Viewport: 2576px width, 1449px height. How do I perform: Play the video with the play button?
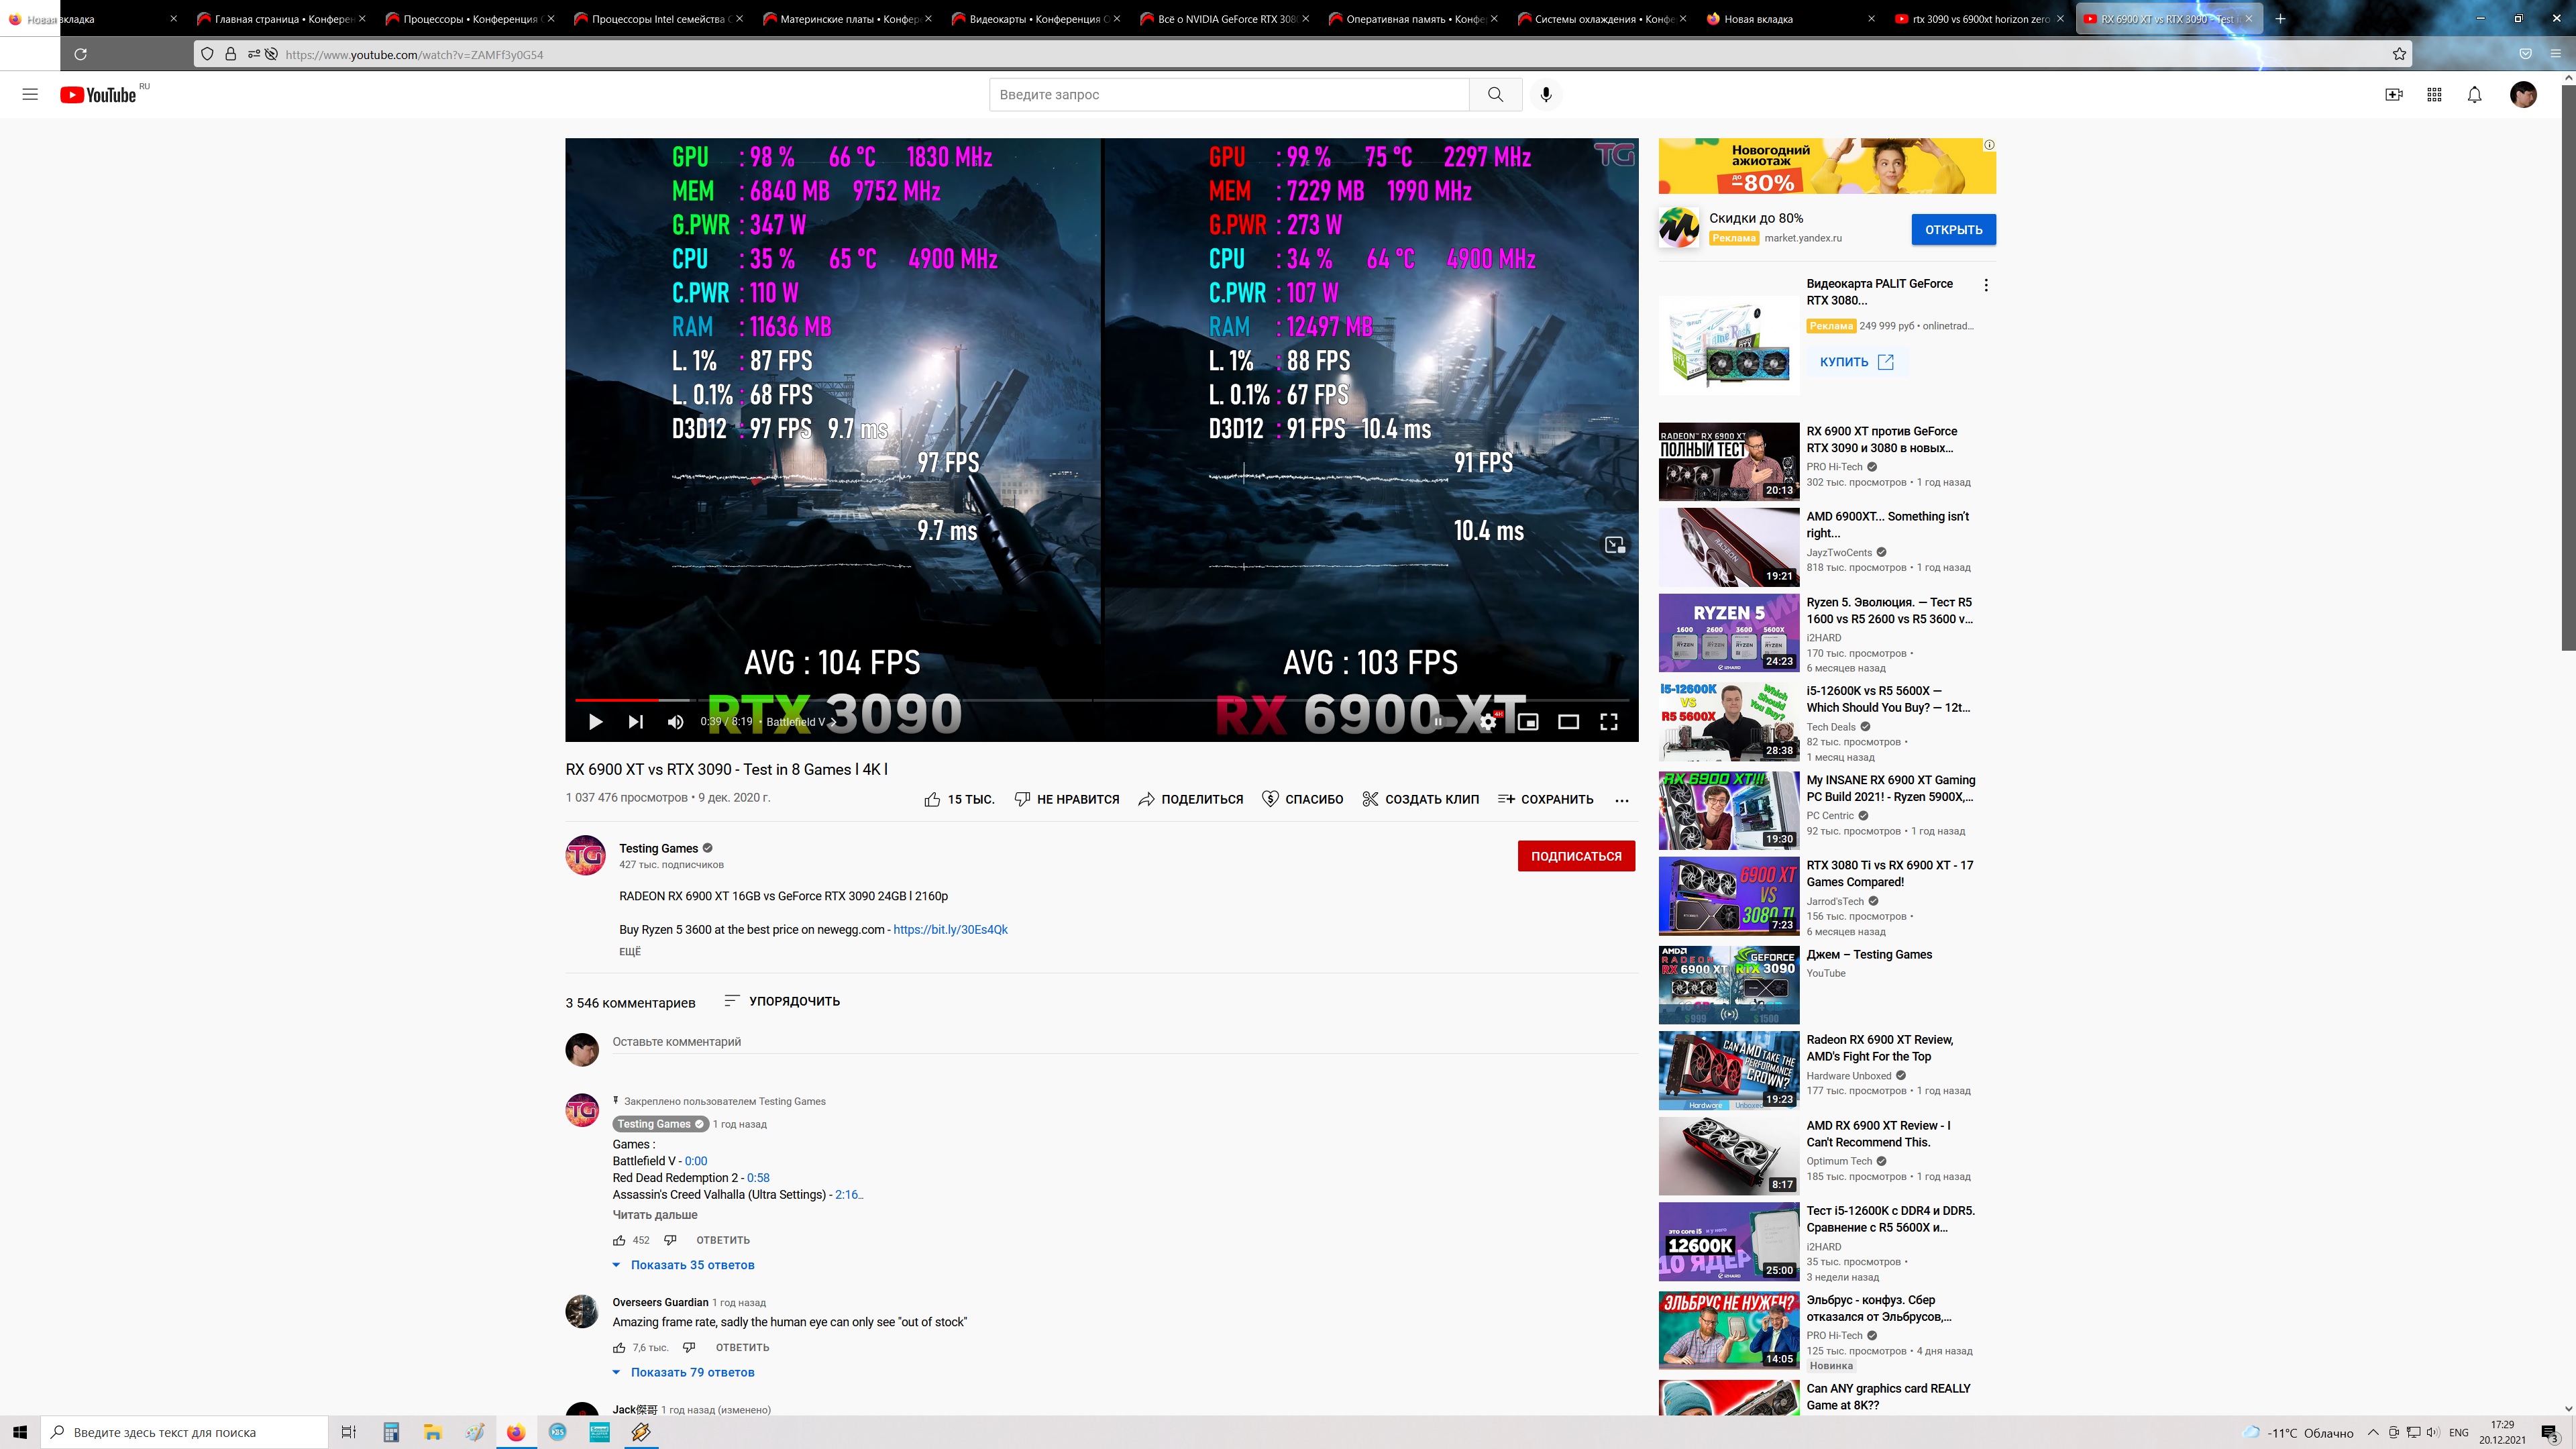595,722
